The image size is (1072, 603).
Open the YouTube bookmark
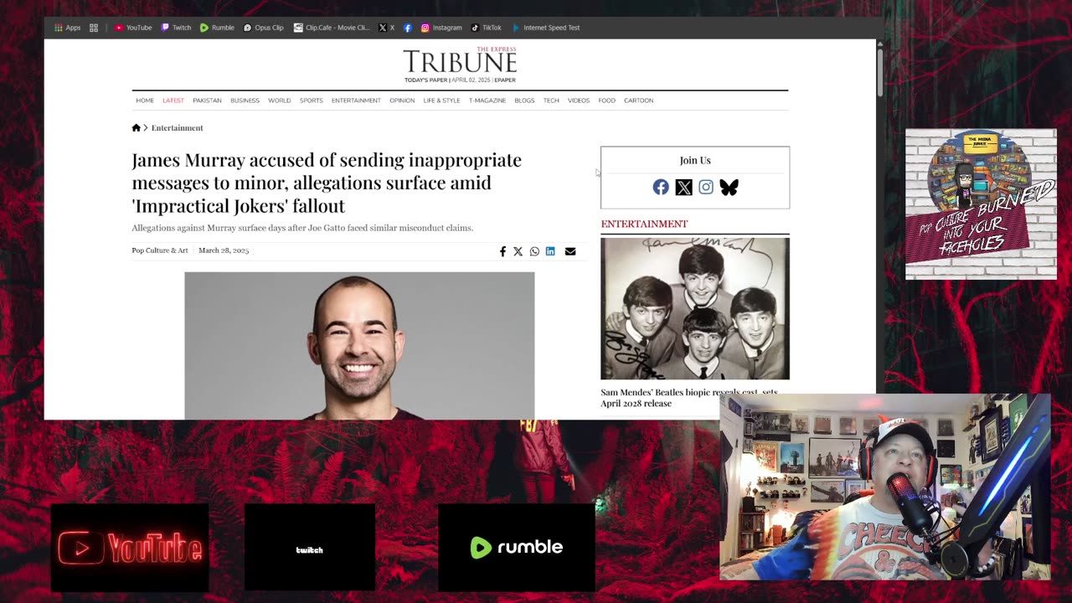pyautogui.click(x=133, y=28)
